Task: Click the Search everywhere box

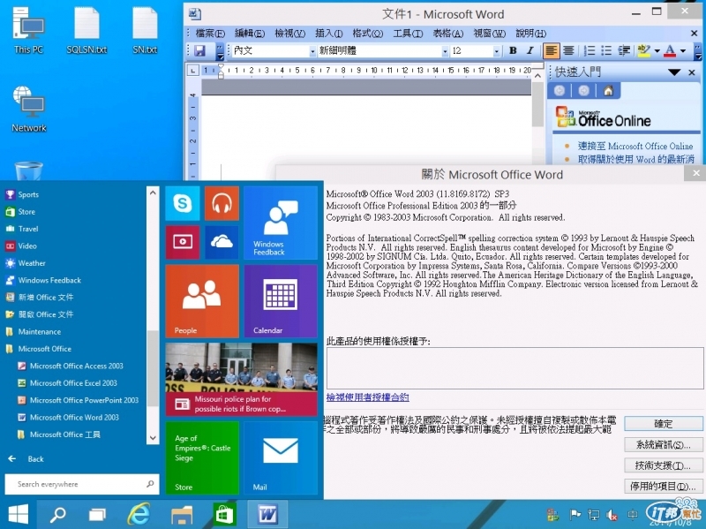Action: [82, 484]
